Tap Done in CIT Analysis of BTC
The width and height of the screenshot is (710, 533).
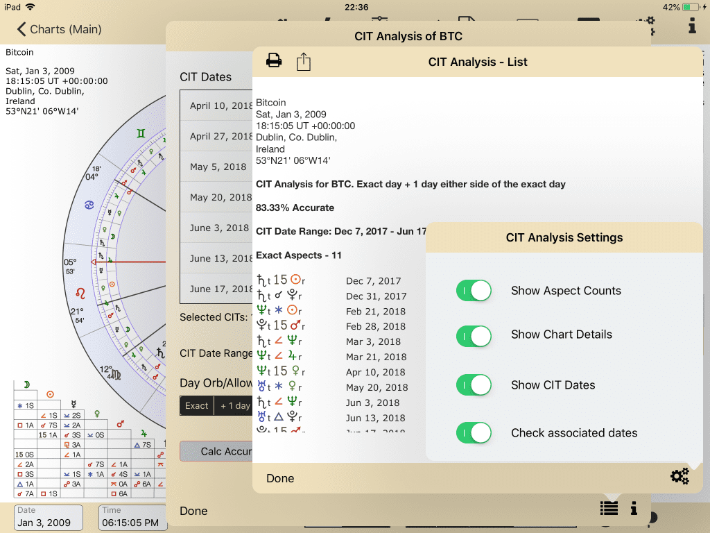pos(193,511)
